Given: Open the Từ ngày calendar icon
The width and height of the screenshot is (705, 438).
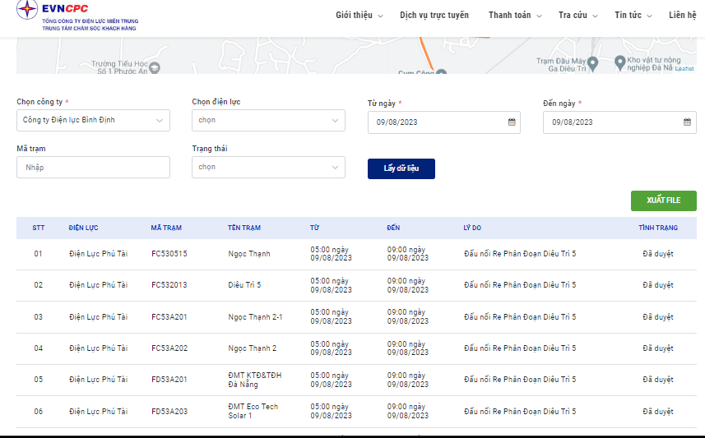Looking at the screenshot, I should [x=512, y=122].
